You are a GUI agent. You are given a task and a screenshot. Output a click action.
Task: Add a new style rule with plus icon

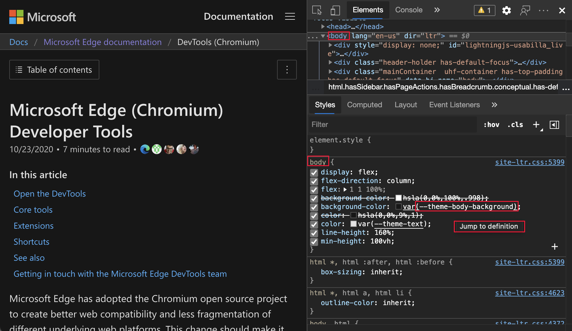536,125
